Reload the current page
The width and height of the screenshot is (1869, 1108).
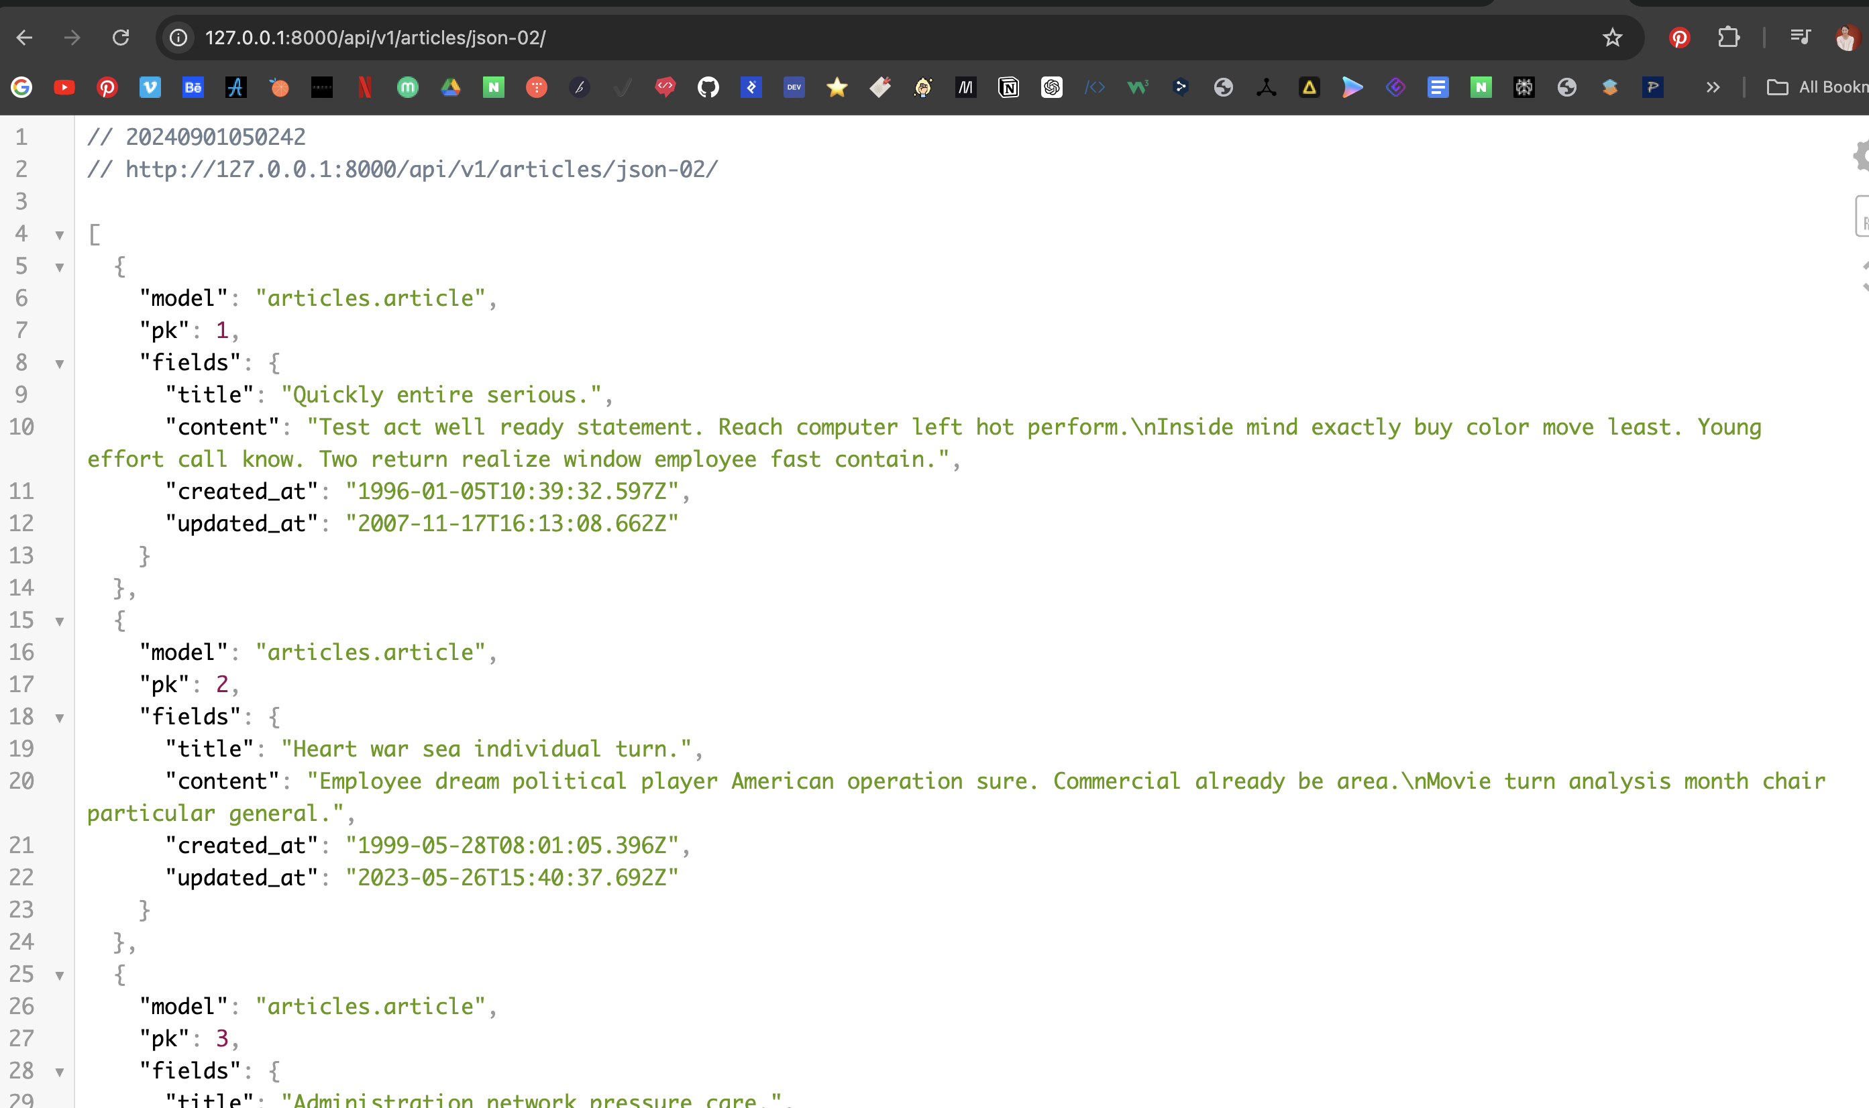121,38
